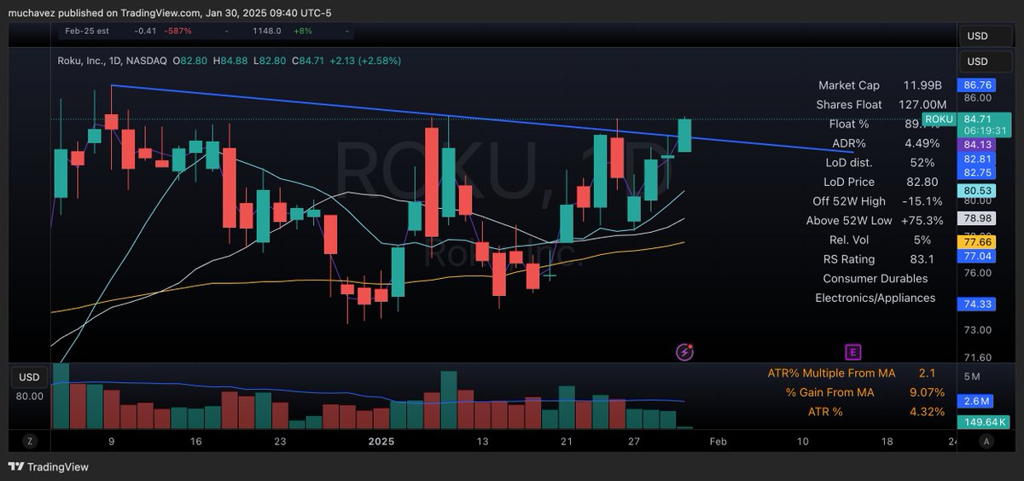
Task: Click the Market Cap 11.99B value
Action: click(922, 85)
